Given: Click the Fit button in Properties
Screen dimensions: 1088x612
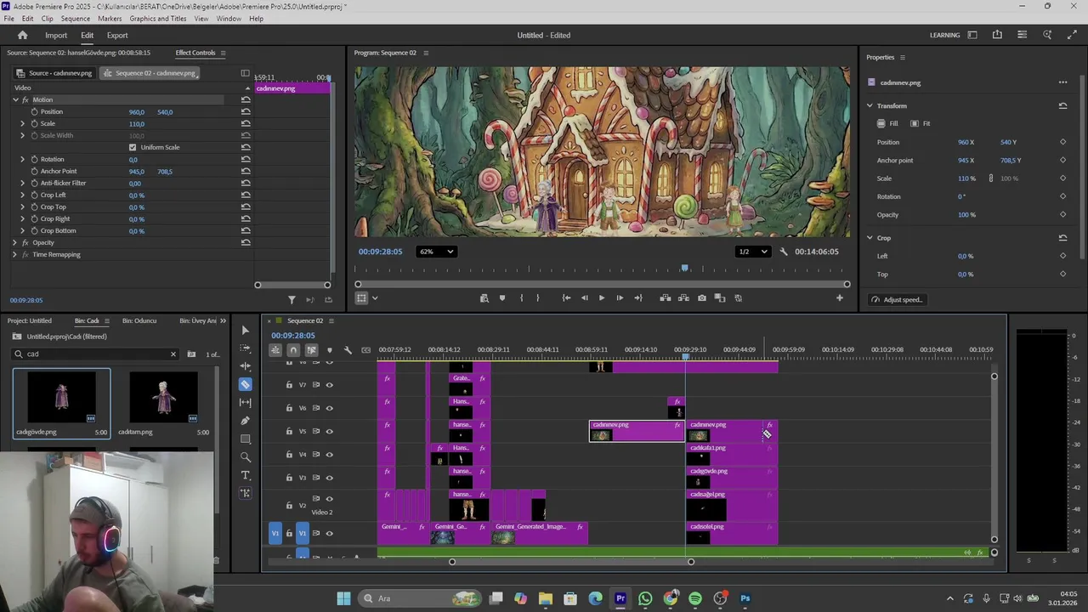Looking at the screenshot, I should [921, 123].
